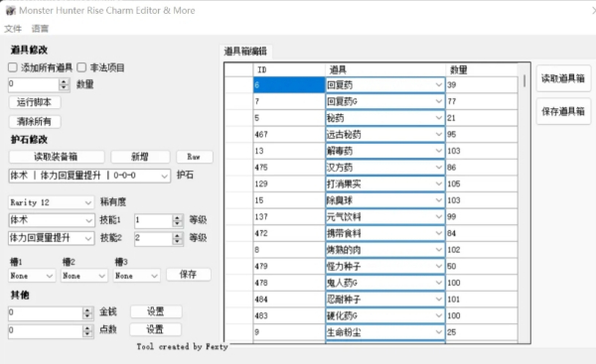Open the 槽1 None dropdown

[32, 276]
